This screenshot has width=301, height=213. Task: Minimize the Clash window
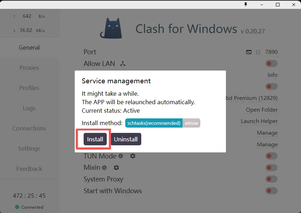(x=262, y=5)
